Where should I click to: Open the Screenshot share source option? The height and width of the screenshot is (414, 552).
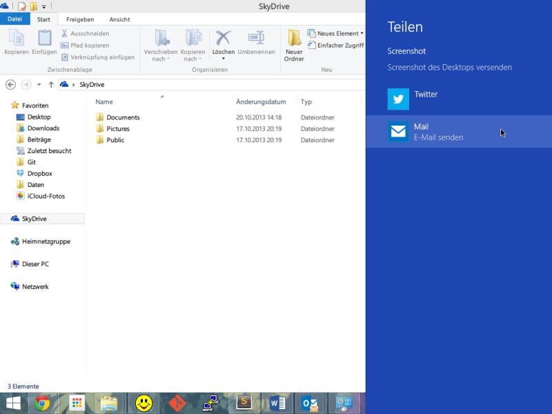click(406, 51)
